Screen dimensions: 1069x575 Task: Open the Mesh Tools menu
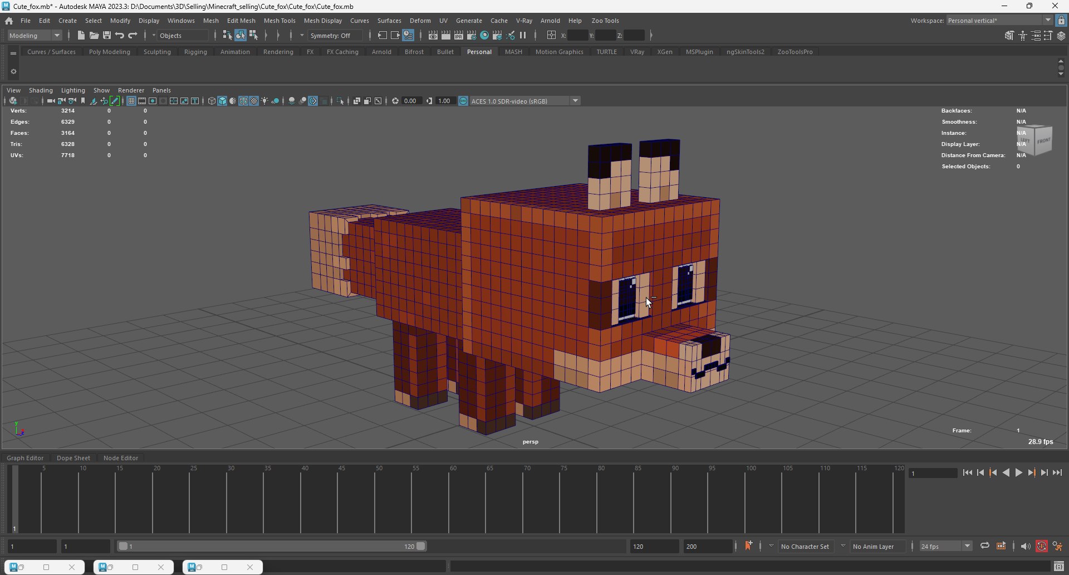tap(279, 21)
